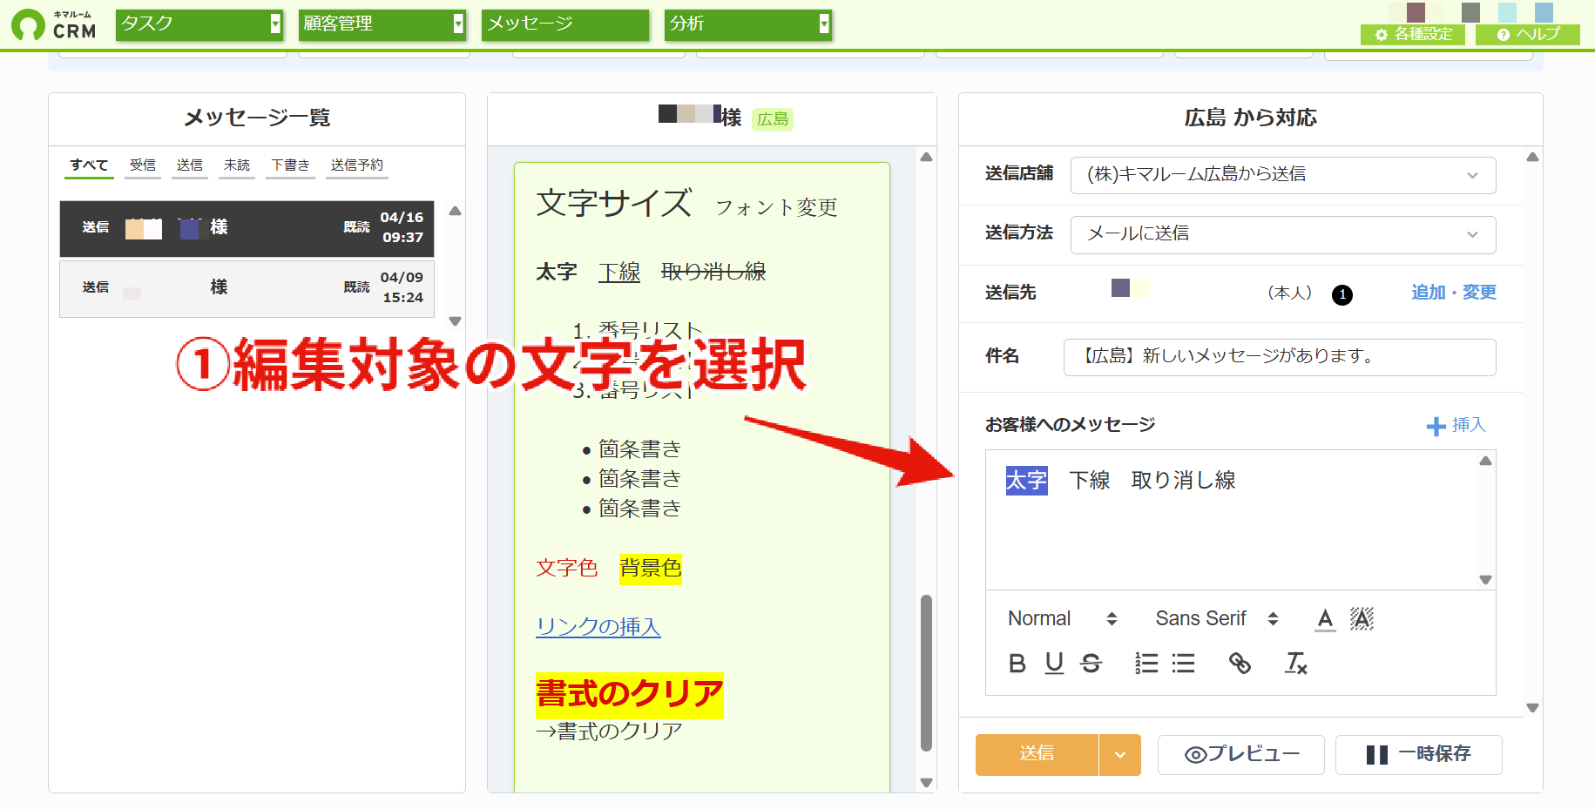
Task: Switch to the 未読 message filter tab
Action: pyautogui.click(x=237, y=165)
